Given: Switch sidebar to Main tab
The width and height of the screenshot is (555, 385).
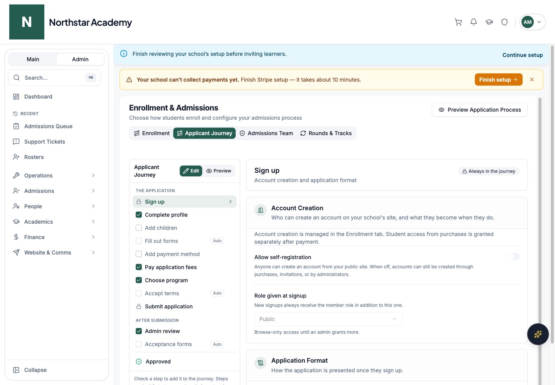Looking at the screenshot, I should point(33,59).
